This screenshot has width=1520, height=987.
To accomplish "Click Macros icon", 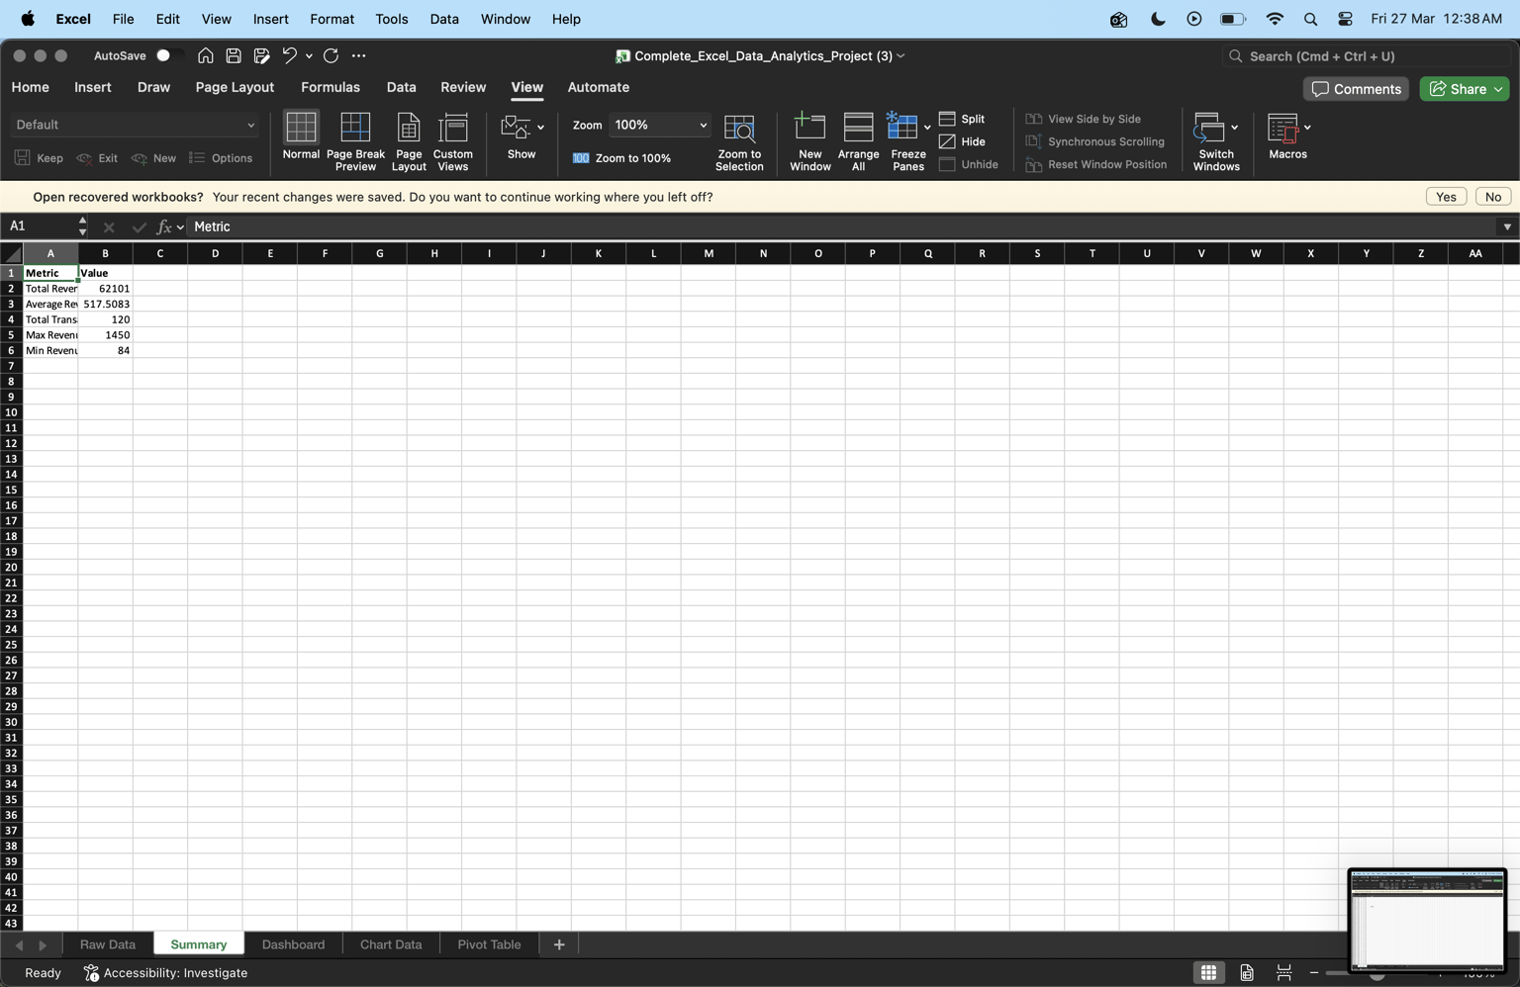I will tap(1282, 127).
